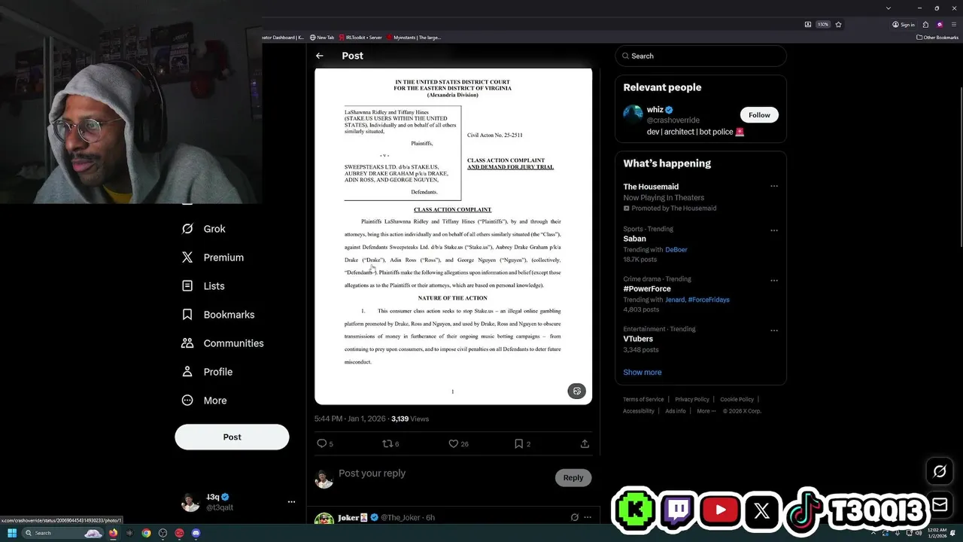Open the VTubers trending topic

[638, 339]
